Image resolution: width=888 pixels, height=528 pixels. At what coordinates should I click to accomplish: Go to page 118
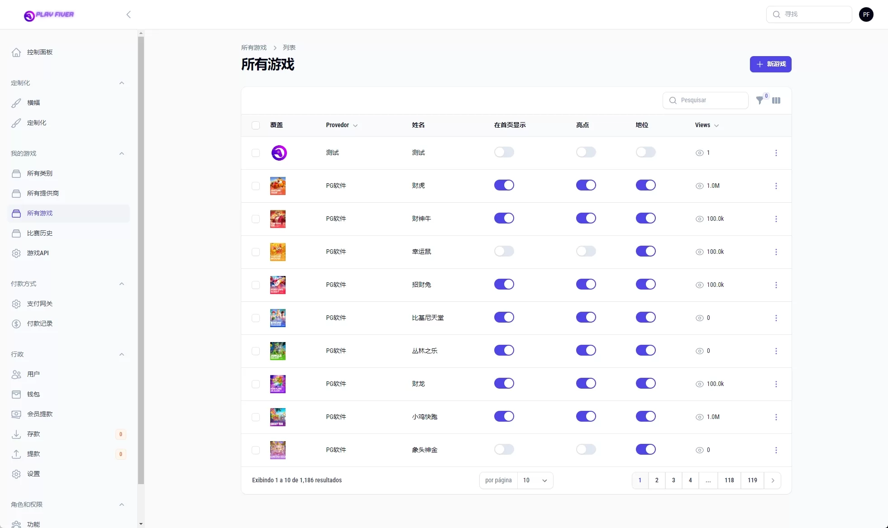pos(729,480)
